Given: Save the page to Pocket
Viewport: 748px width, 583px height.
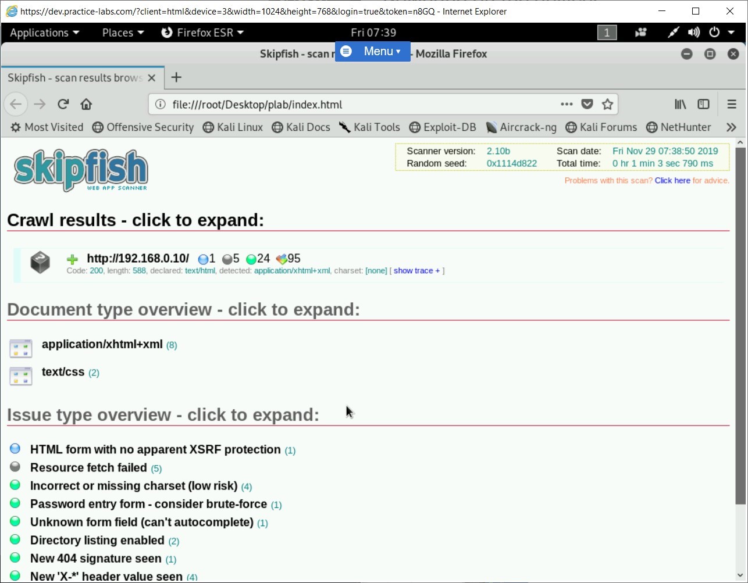Looking at the screenshot, I should click(587, 104).
